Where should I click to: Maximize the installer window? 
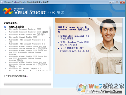pos(117,2)
